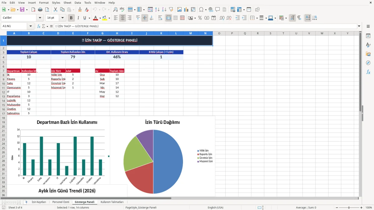
Task: Toggle Wrap Text
Action: [160, 18]
